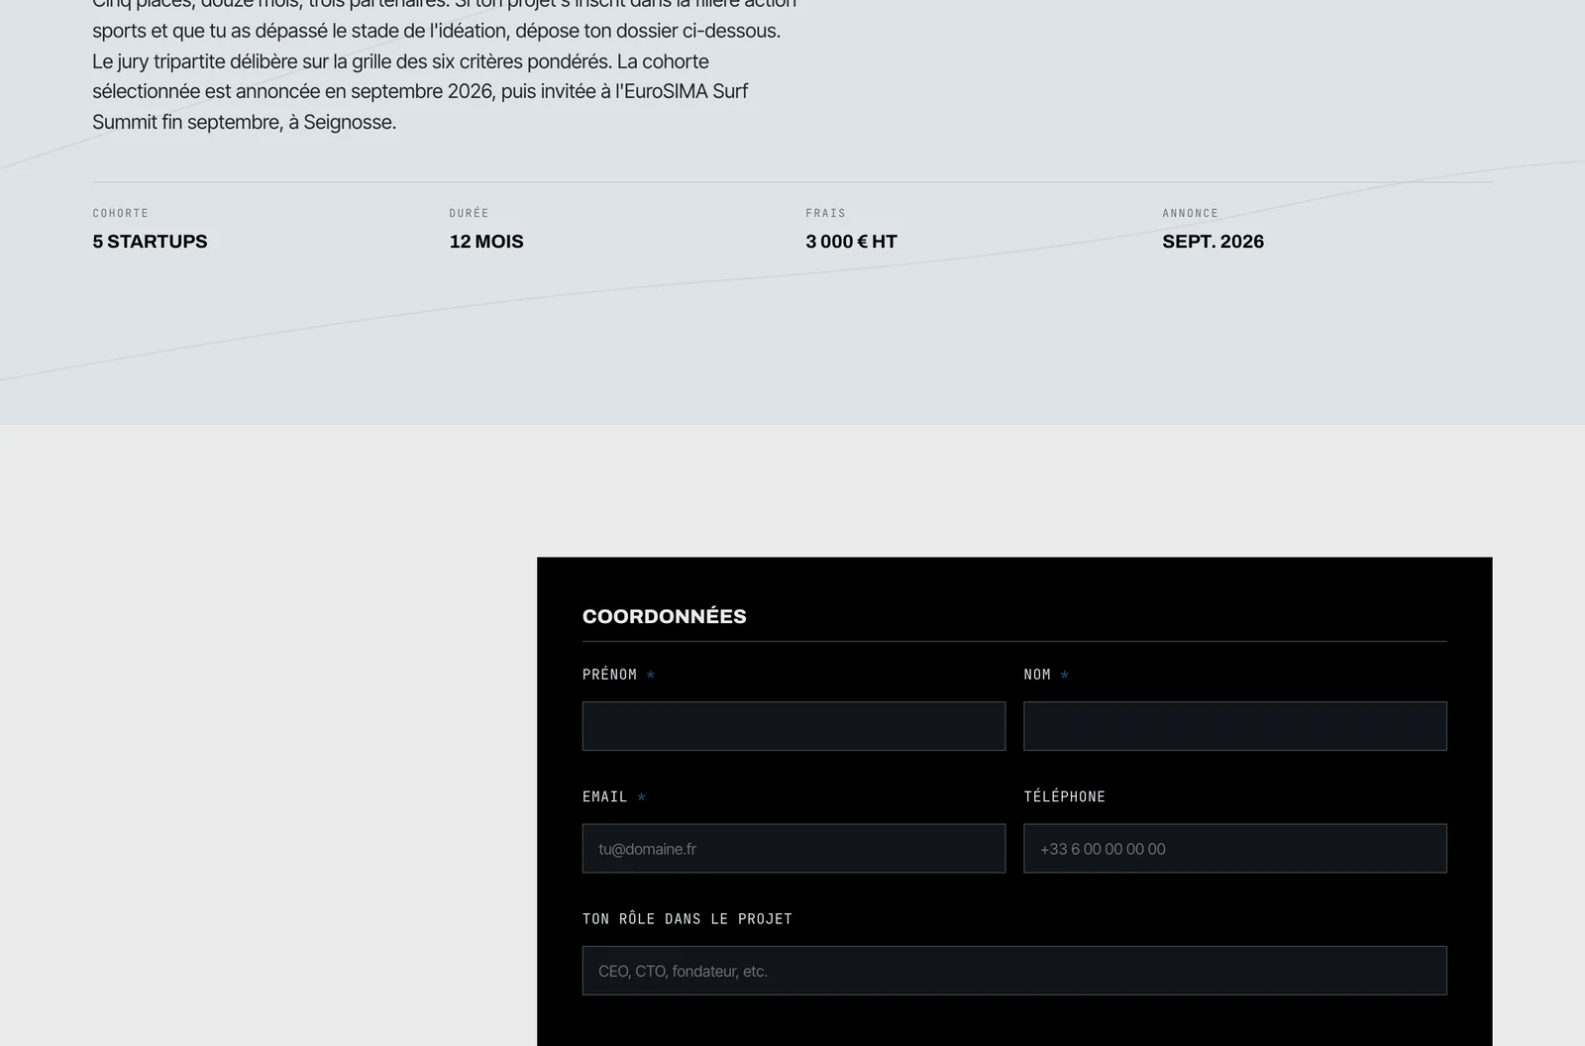Focus the Email field with tu@domaine.fr placeholder

(x=793, y=848)
